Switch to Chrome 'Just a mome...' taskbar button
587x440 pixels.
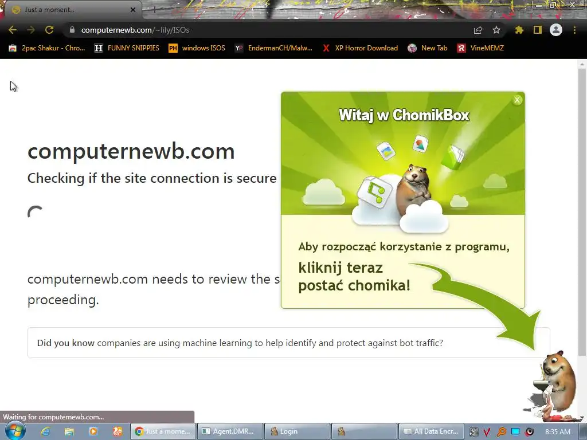tap(163, 431)
